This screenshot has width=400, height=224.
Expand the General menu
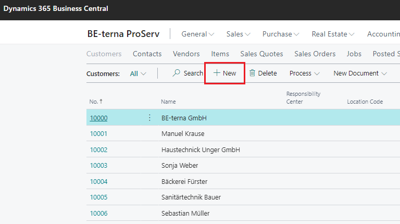pos(198,34)
